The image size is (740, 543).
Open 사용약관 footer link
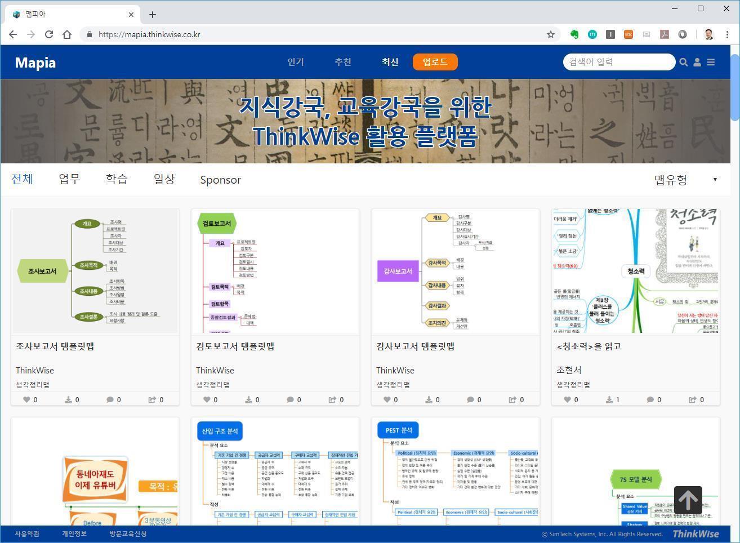pyautogui.click(x=27, y=533)
